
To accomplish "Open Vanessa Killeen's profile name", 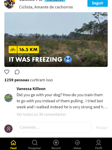I will tap(31, 89).
